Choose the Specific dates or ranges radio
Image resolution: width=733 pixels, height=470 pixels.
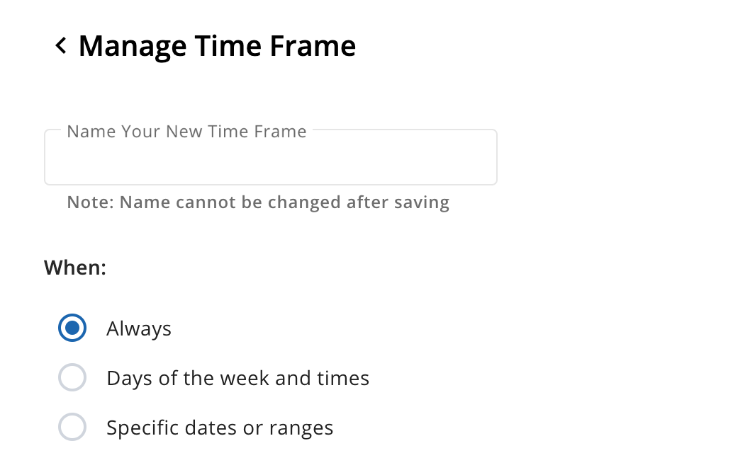pyautogui.click(x=72, y=427)
